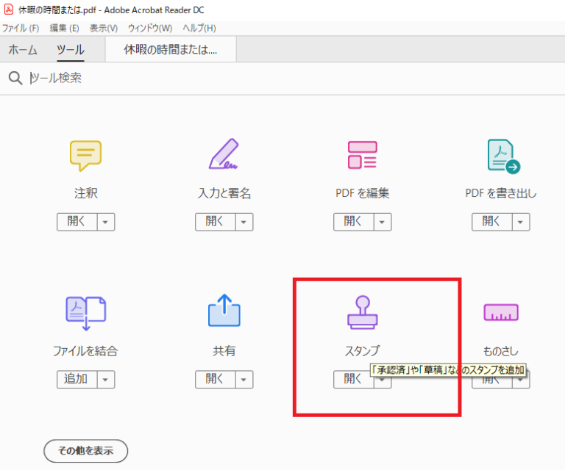Click the 共有 share icon

[224, 311]
